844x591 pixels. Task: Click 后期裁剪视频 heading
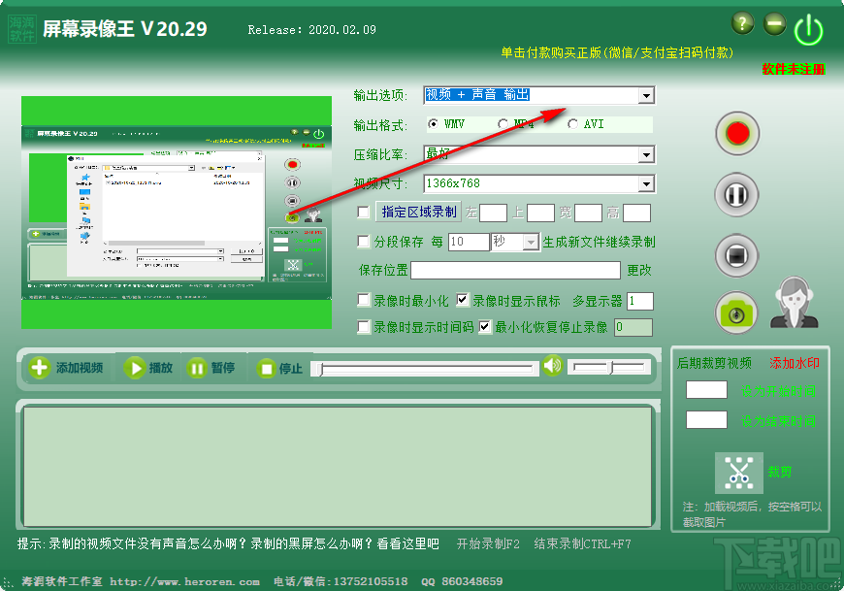[714, 363]
